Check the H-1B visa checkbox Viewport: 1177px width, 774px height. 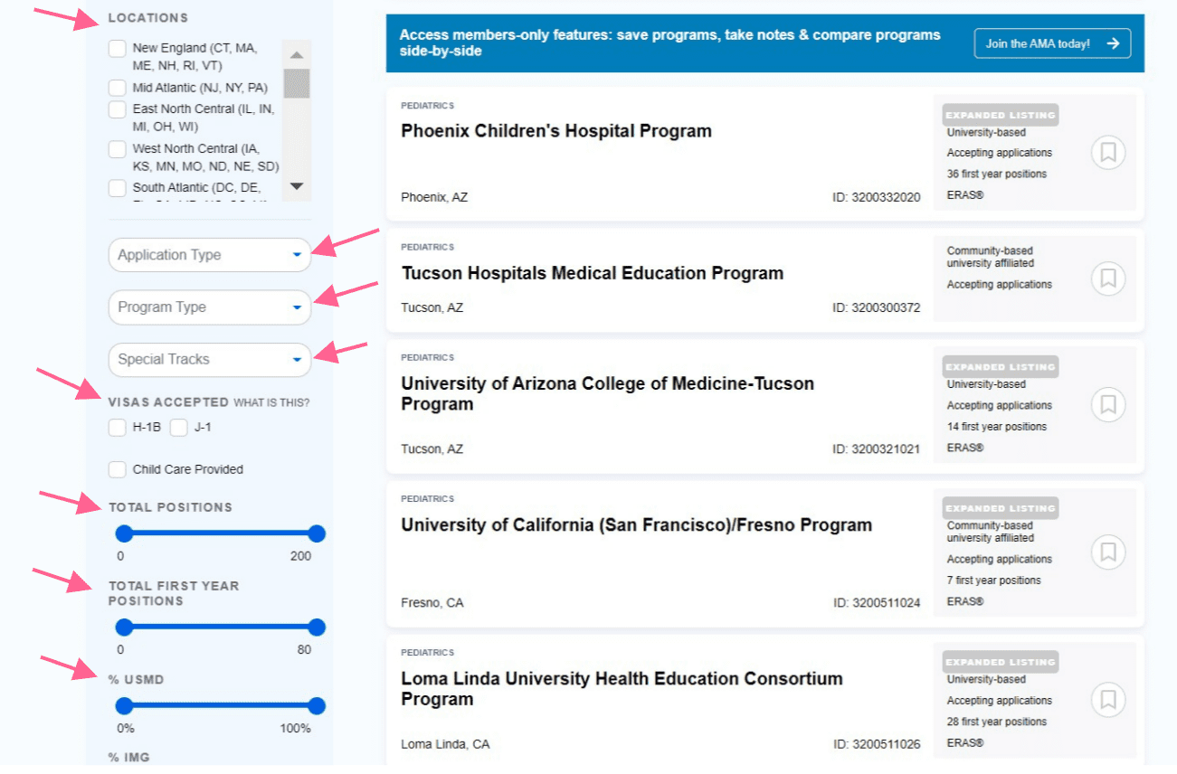[x=117, y=427]
